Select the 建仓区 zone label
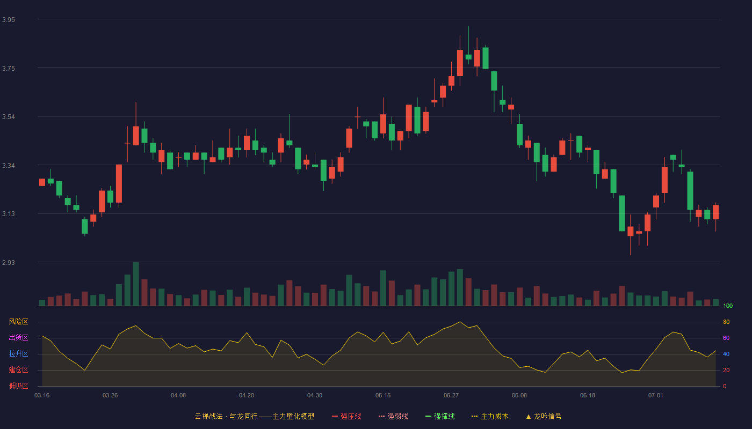 18,370
